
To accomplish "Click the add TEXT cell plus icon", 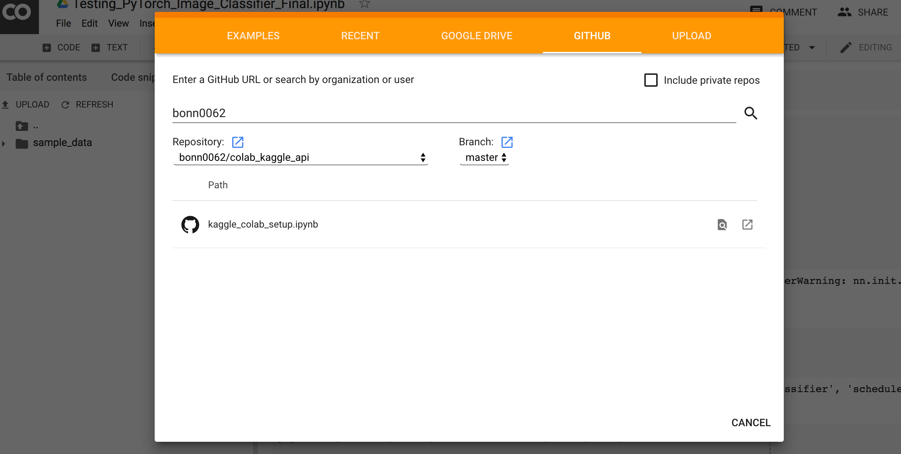I will tap(96, 47).
